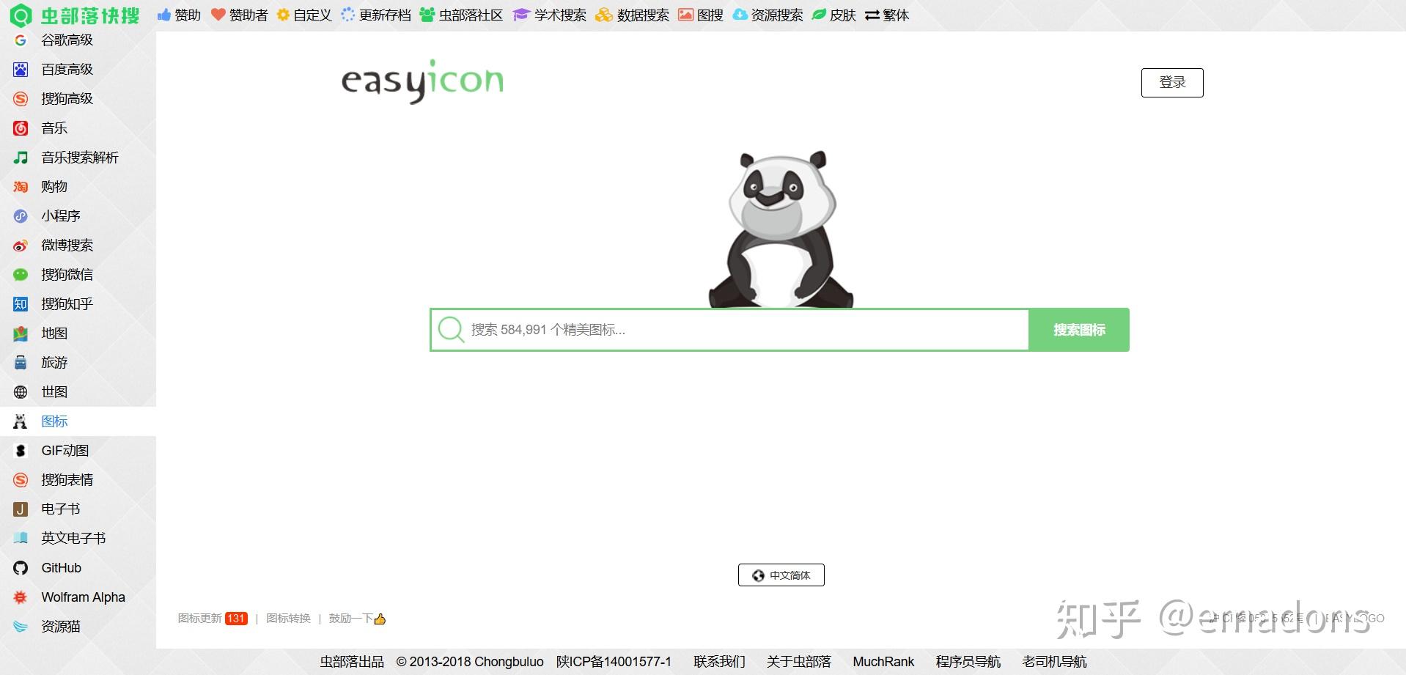Click the travel icon beside 旅游
This screenshot has height=675, width=1406.
(x=21, y=363)
